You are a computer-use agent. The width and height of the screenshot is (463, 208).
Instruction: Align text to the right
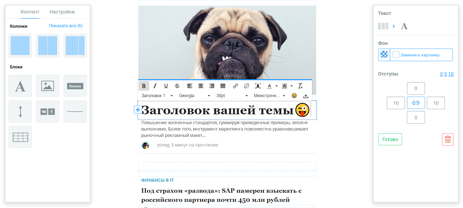pyautogui.click(x=212, y=86)
